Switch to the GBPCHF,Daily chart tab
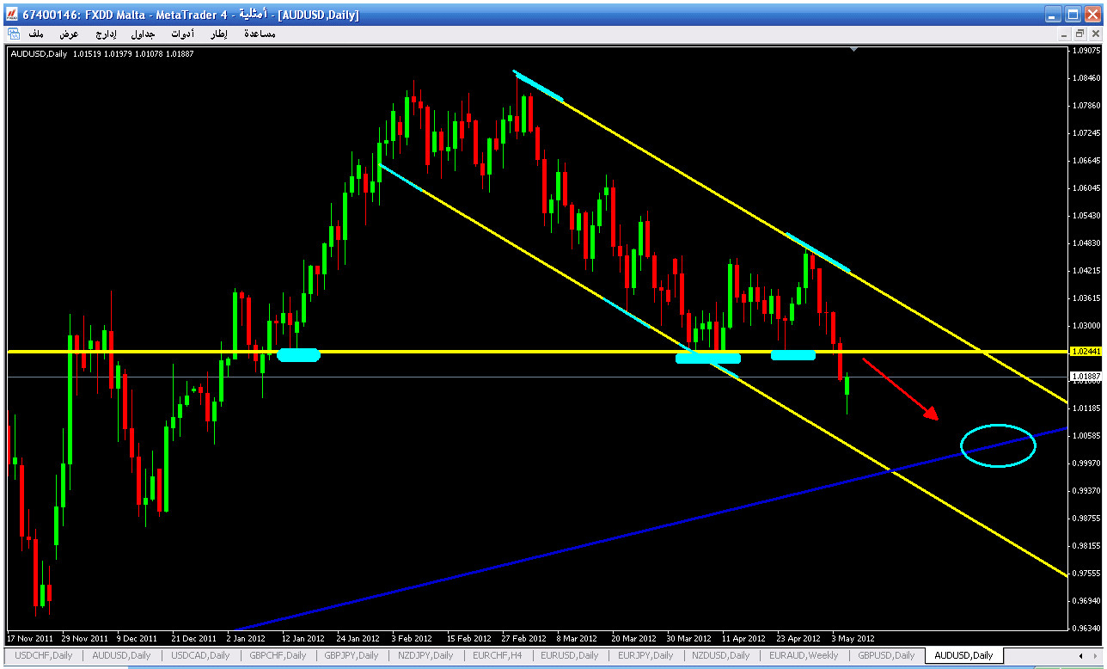Screen dimensions: 1107x669 point(278,655)
